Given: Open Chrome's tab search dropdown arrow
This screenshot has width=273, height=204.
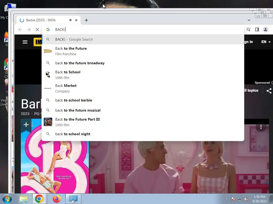Looking at the screenshot, I should tap(249, 20).
